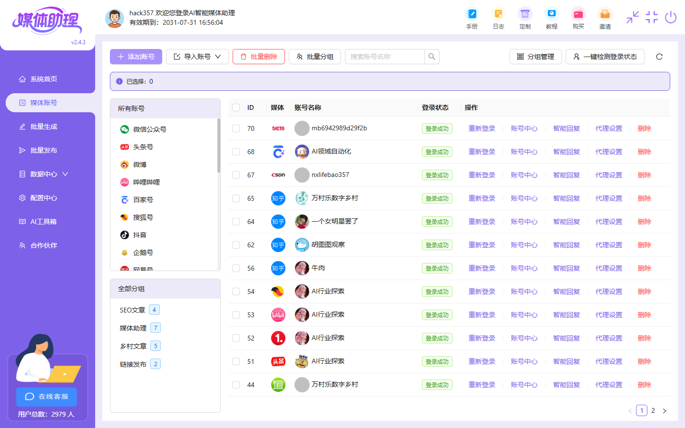Click the refresh icon beside 一键检测登录状态
The image size is (685, 428).
[x=659, y=57]
